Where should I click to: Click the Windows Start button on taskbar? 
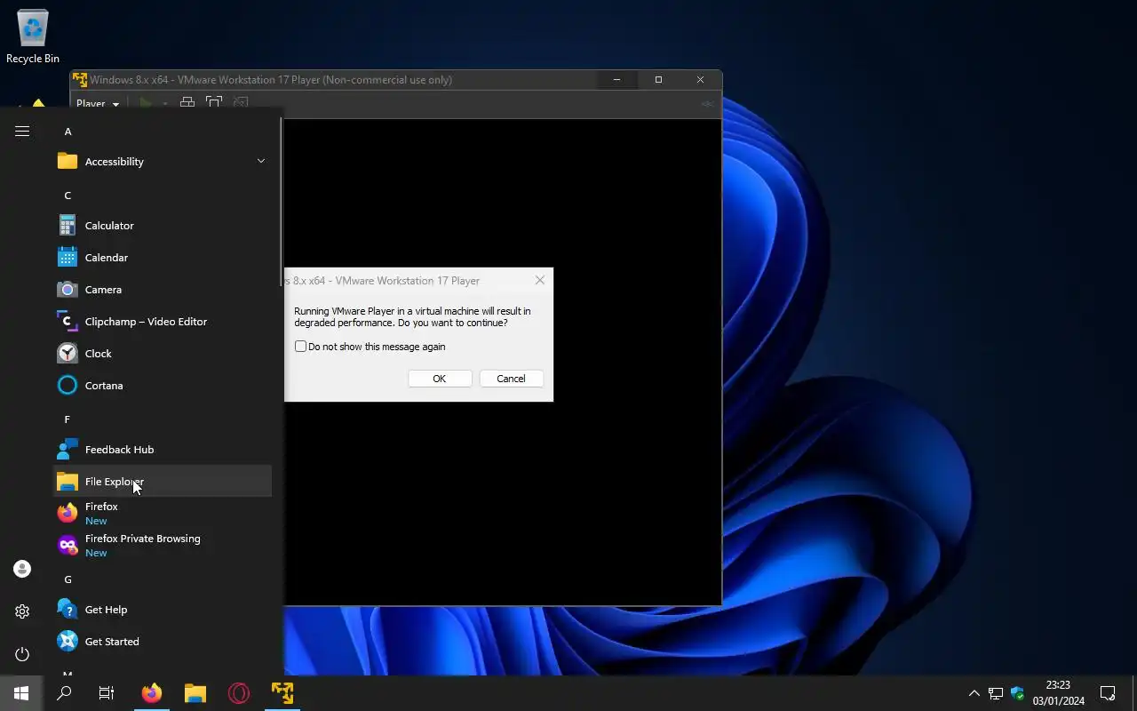[21, 693]
